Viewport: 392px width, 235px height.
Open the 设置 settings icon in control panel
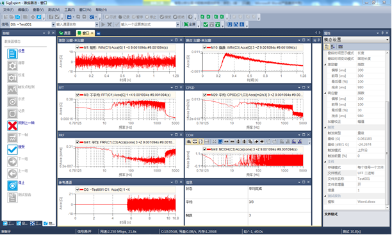(x=12, y=54)
